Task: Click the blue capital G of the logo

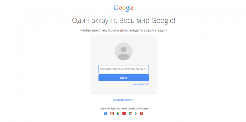Action: tap(116, 8)
